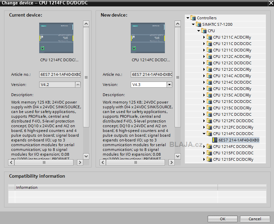Close the Change device dialog
This screenshot has height=224, width=274.
coord(271,3)
